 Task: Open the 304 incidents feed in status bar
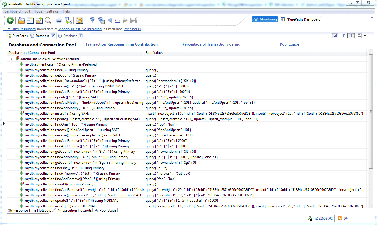[346, 218]
